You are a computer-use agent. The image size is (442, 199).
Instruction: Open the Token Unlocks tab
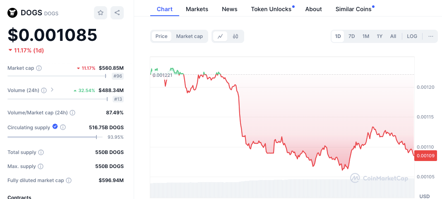click(271, 9)
